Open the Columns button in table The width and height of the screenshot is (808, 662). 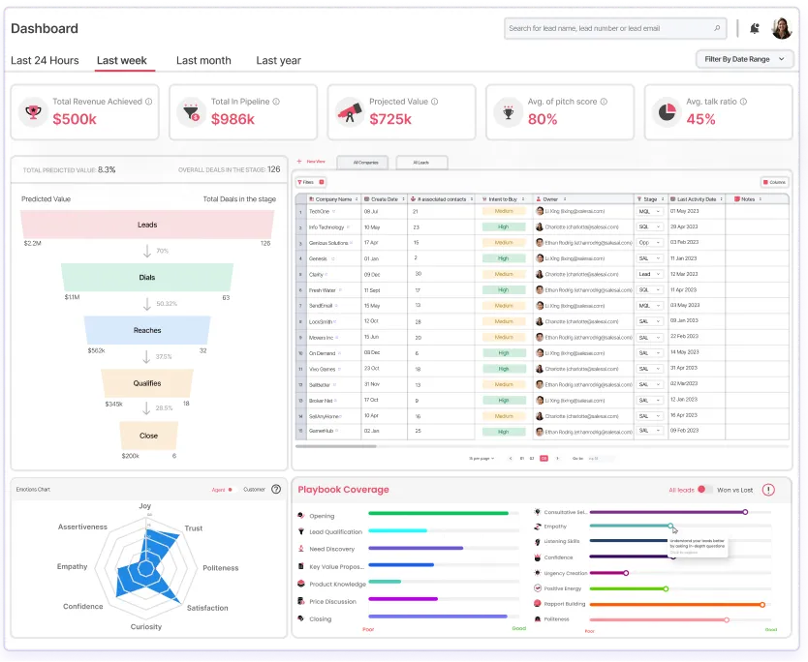point(774,182)
